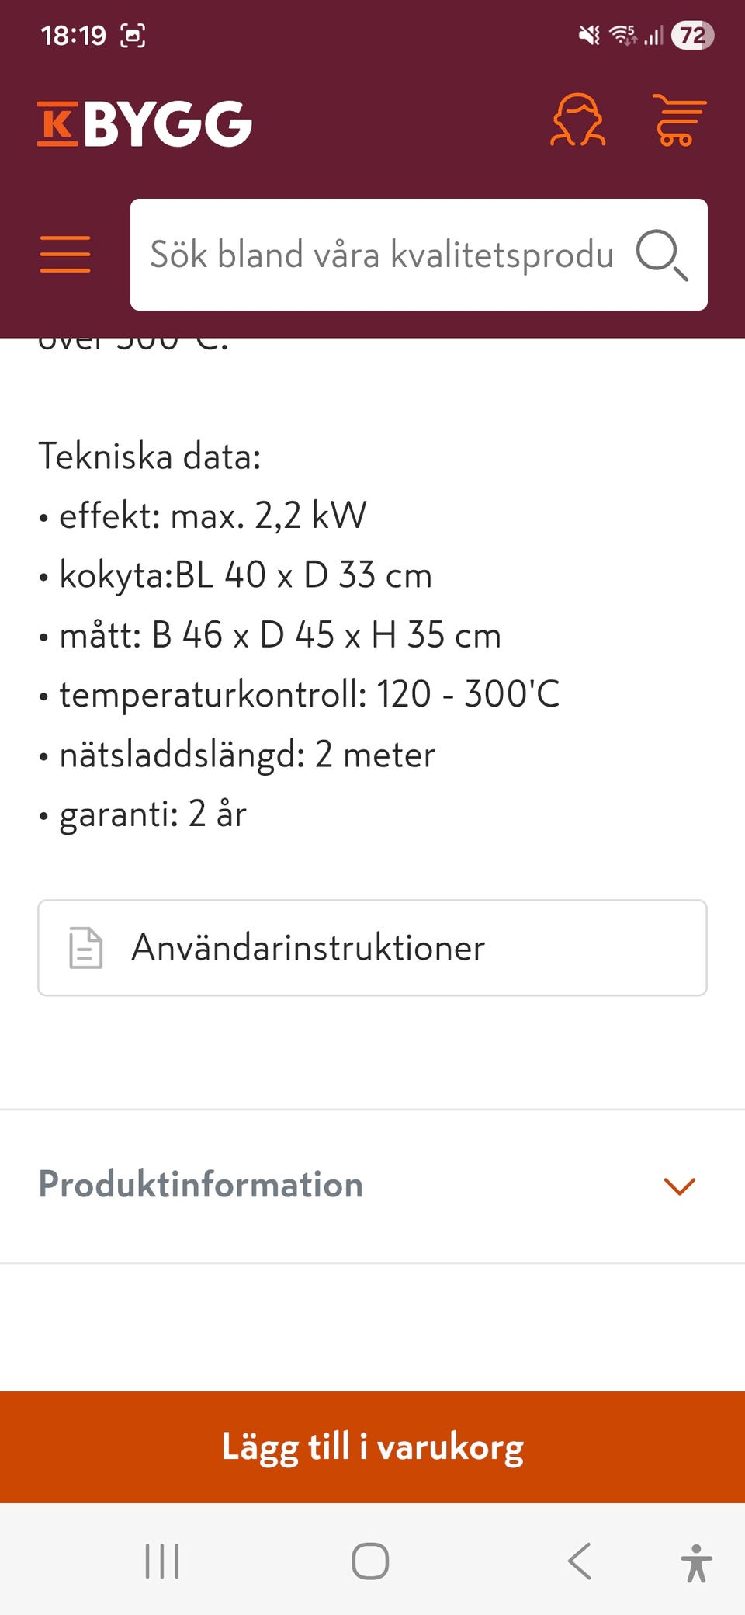This screenshot has height=1615, width=745.
Task: Click the search magnifier icon
Action: pos(661,255)
